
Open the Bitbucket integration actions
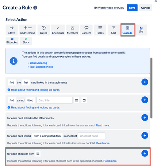pos(12,41)
